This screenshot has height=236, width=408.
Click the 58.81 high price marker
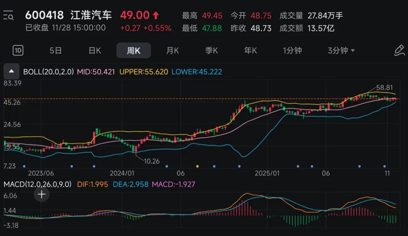pyautogui.click(x=384, y=88)
